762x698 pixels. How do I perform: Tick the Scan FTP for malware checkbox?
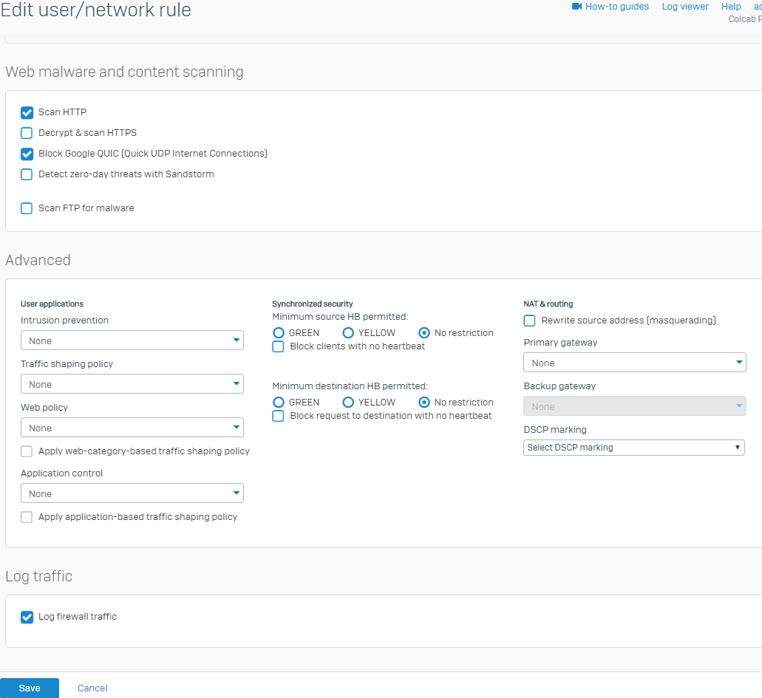pos(27,208)
